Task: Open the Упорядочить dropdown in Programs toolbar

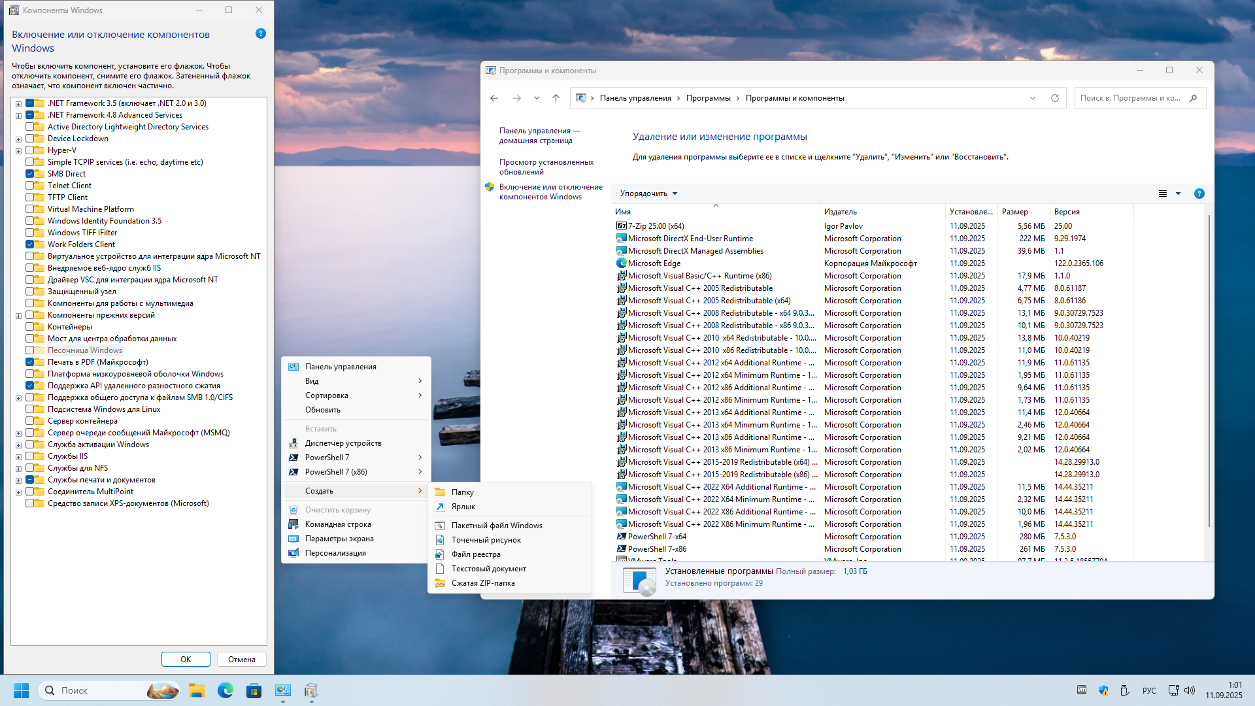Action: click(648, 193)
